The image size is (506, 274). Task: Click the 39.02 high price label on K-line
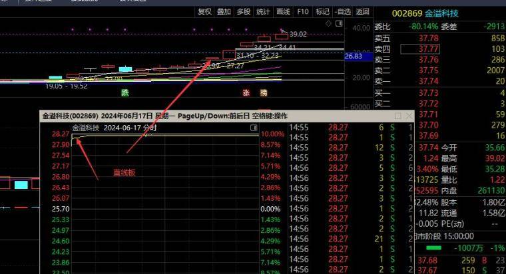(298, 34)
